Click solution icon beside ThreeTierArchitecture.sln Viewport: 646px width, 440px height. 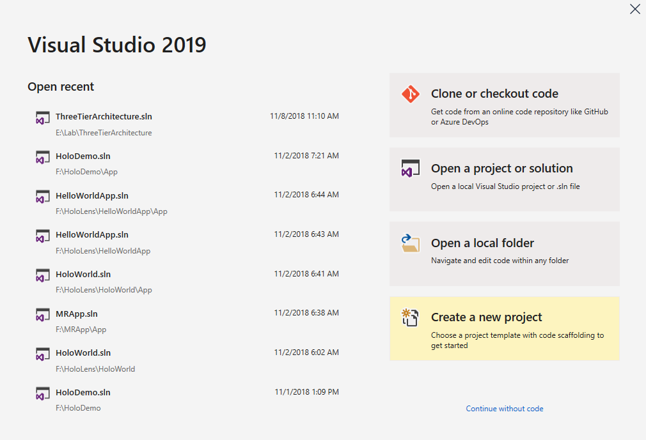click(42, 118)
